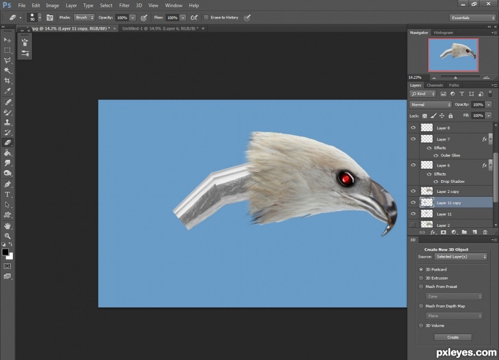Hide Layer 11 copy visibility eye
499x360 pixels.
(x=413, y=202)
